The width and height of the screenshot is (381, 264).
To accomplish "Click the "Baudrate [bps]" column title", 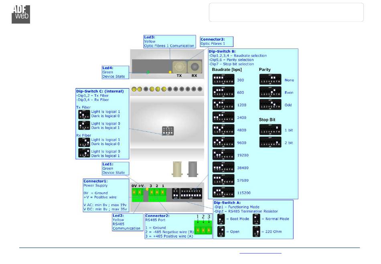I will [227, 70].
